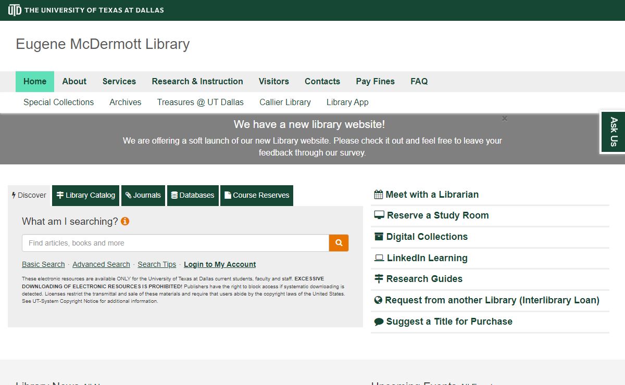This screenshot has height=385, width=625.
Task: Open the Databases search tab
Action: tap(193, 196)
